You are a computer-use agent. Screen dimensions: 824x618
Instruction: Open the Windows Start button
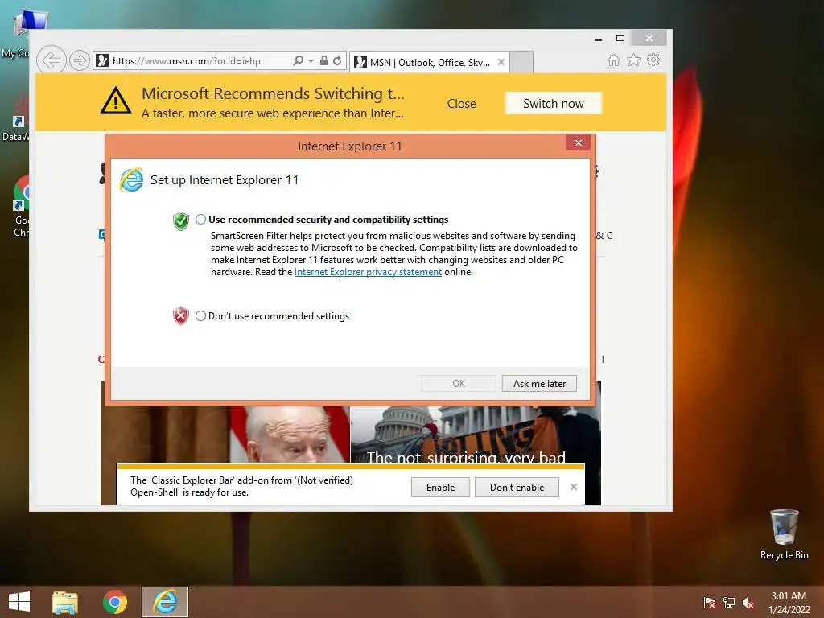click(19, 602)
